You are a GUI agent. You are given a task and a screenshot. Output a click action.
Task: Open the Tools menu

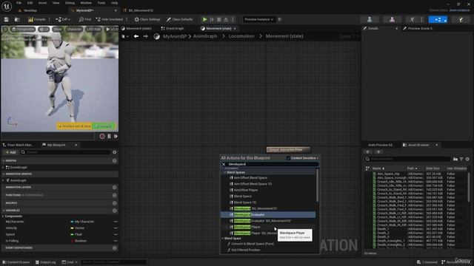click(101, 3)
